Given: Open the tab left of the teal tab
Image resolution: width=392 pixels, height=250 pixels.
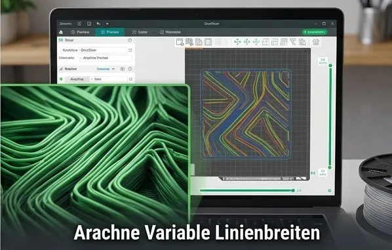Looking at the screenshot, I should pyautogui.click(x=80, y=32).
